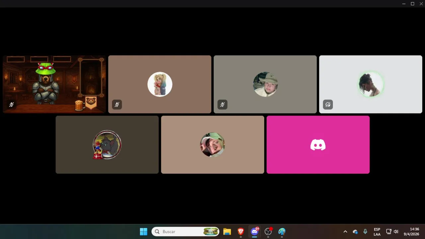This screenshot has width=425, height=239.
Task: Click the search highlight image in Buscar box
Action: coord(211,232)
